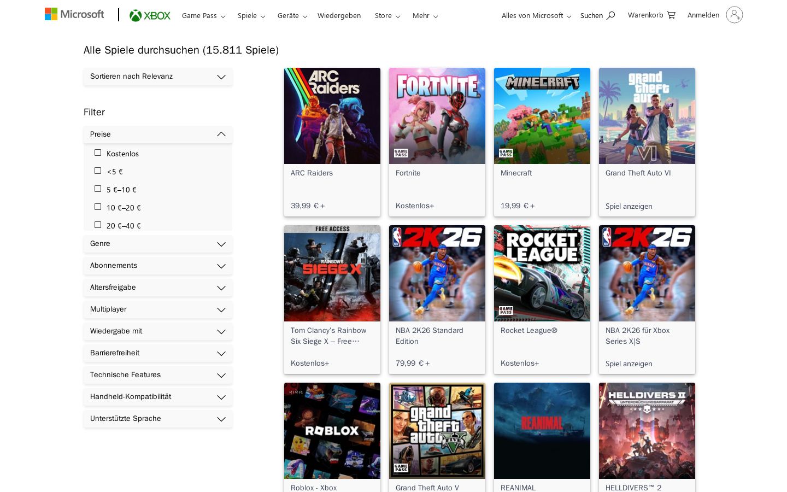Click the Warenkorb link text
The height and width of the screenshot is (492, 787).
coord(645,15)
